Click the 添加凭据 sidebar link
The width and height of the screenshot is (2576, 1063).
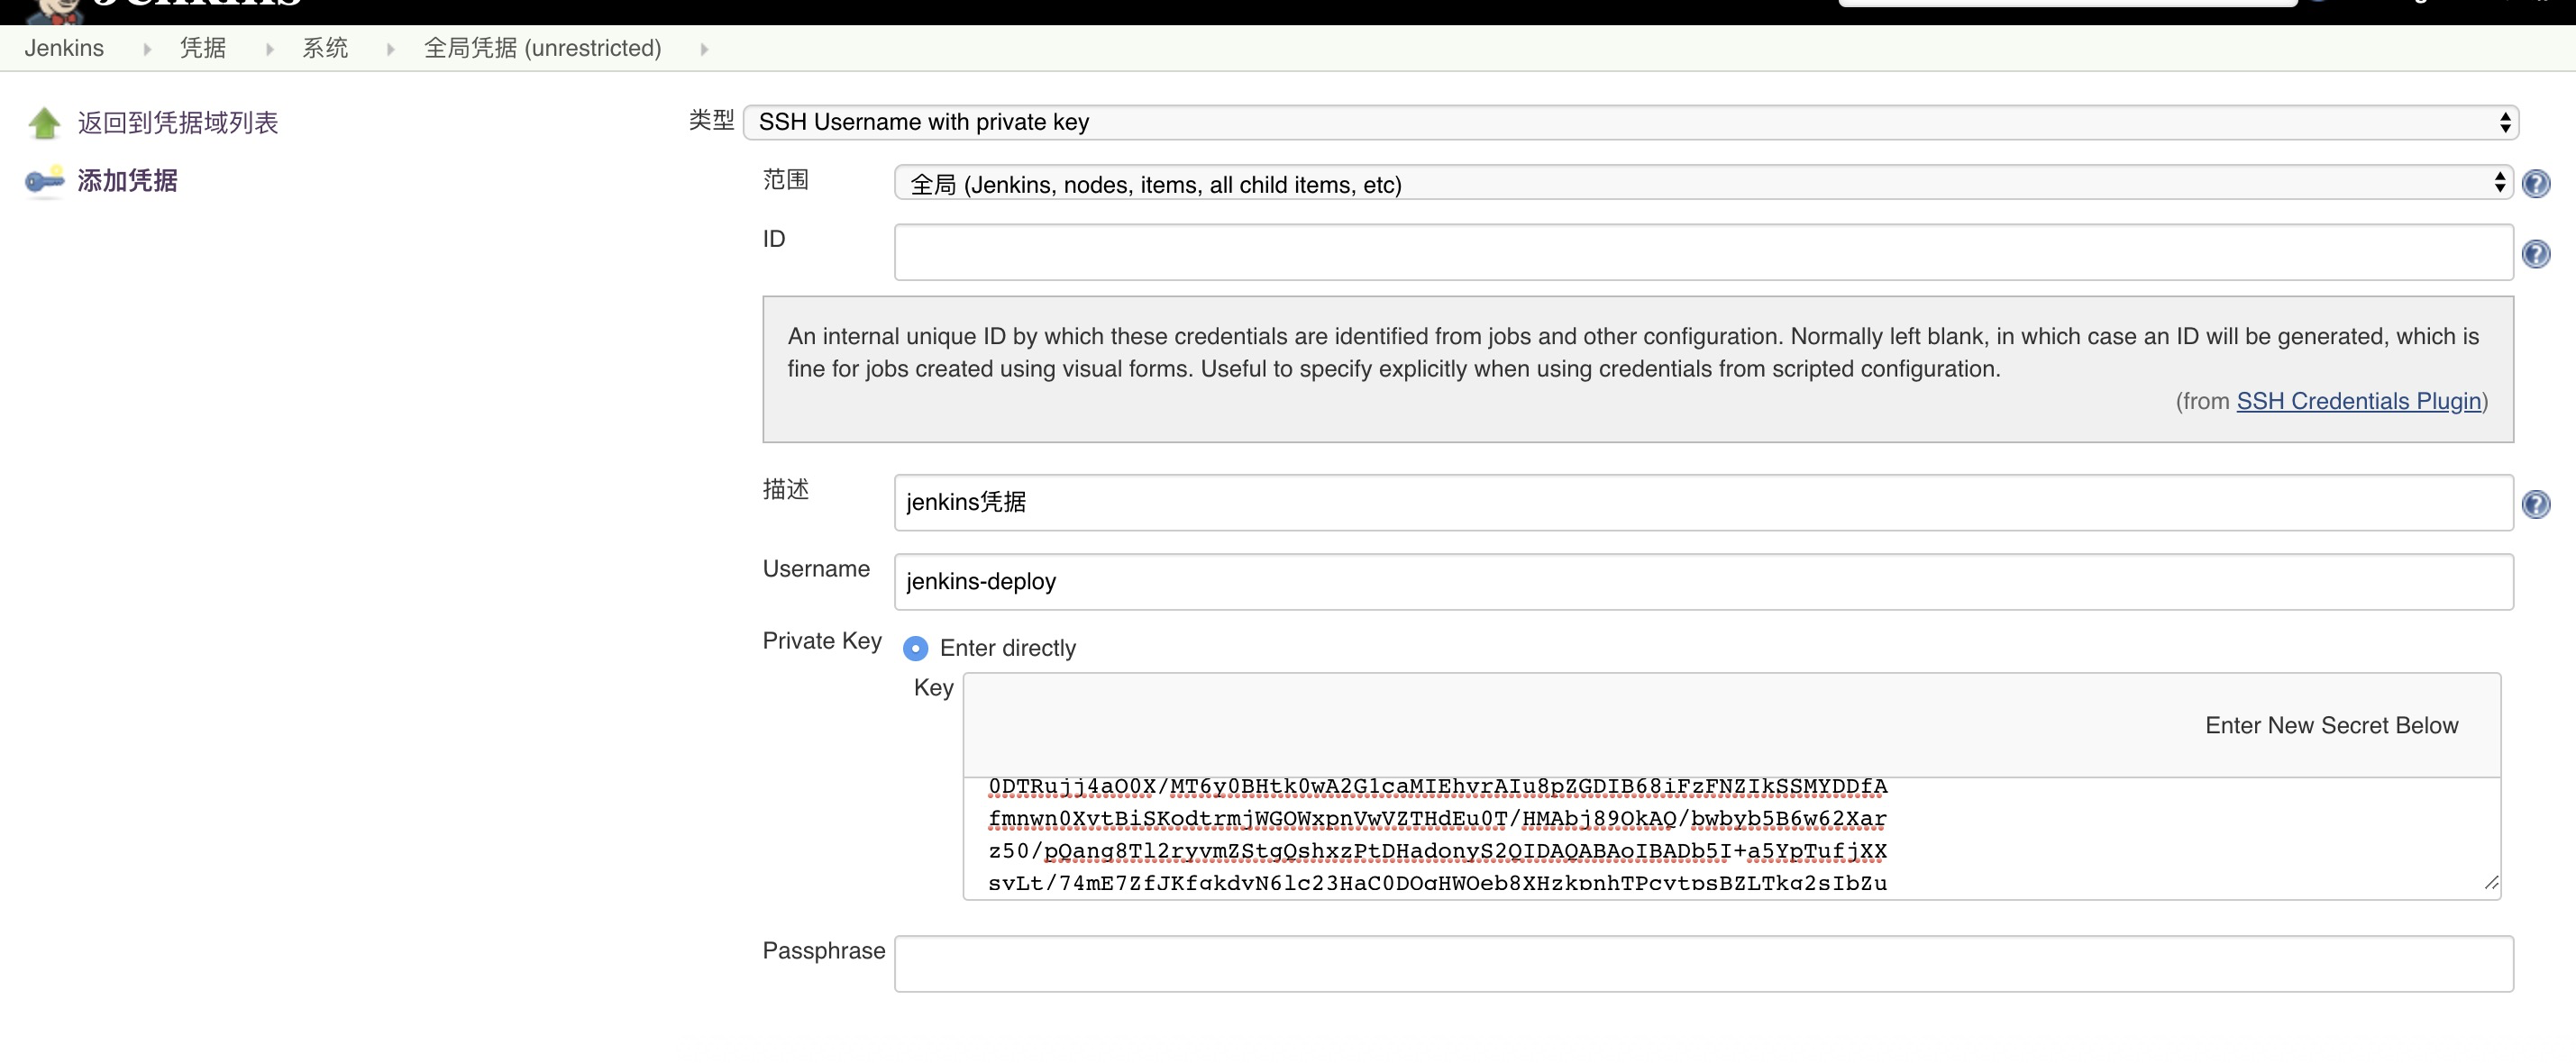127,181
